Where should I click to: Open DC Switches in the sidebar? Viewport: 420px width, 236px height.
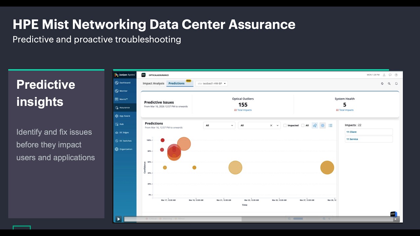tap(125, 141)
